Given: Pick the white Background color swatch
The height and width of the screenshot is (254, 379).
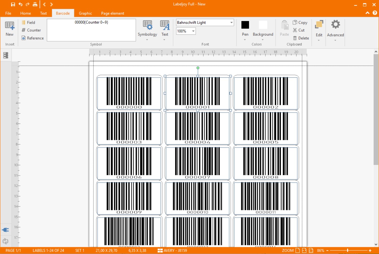Looking at the screenshot, I should tap(263, 25).
